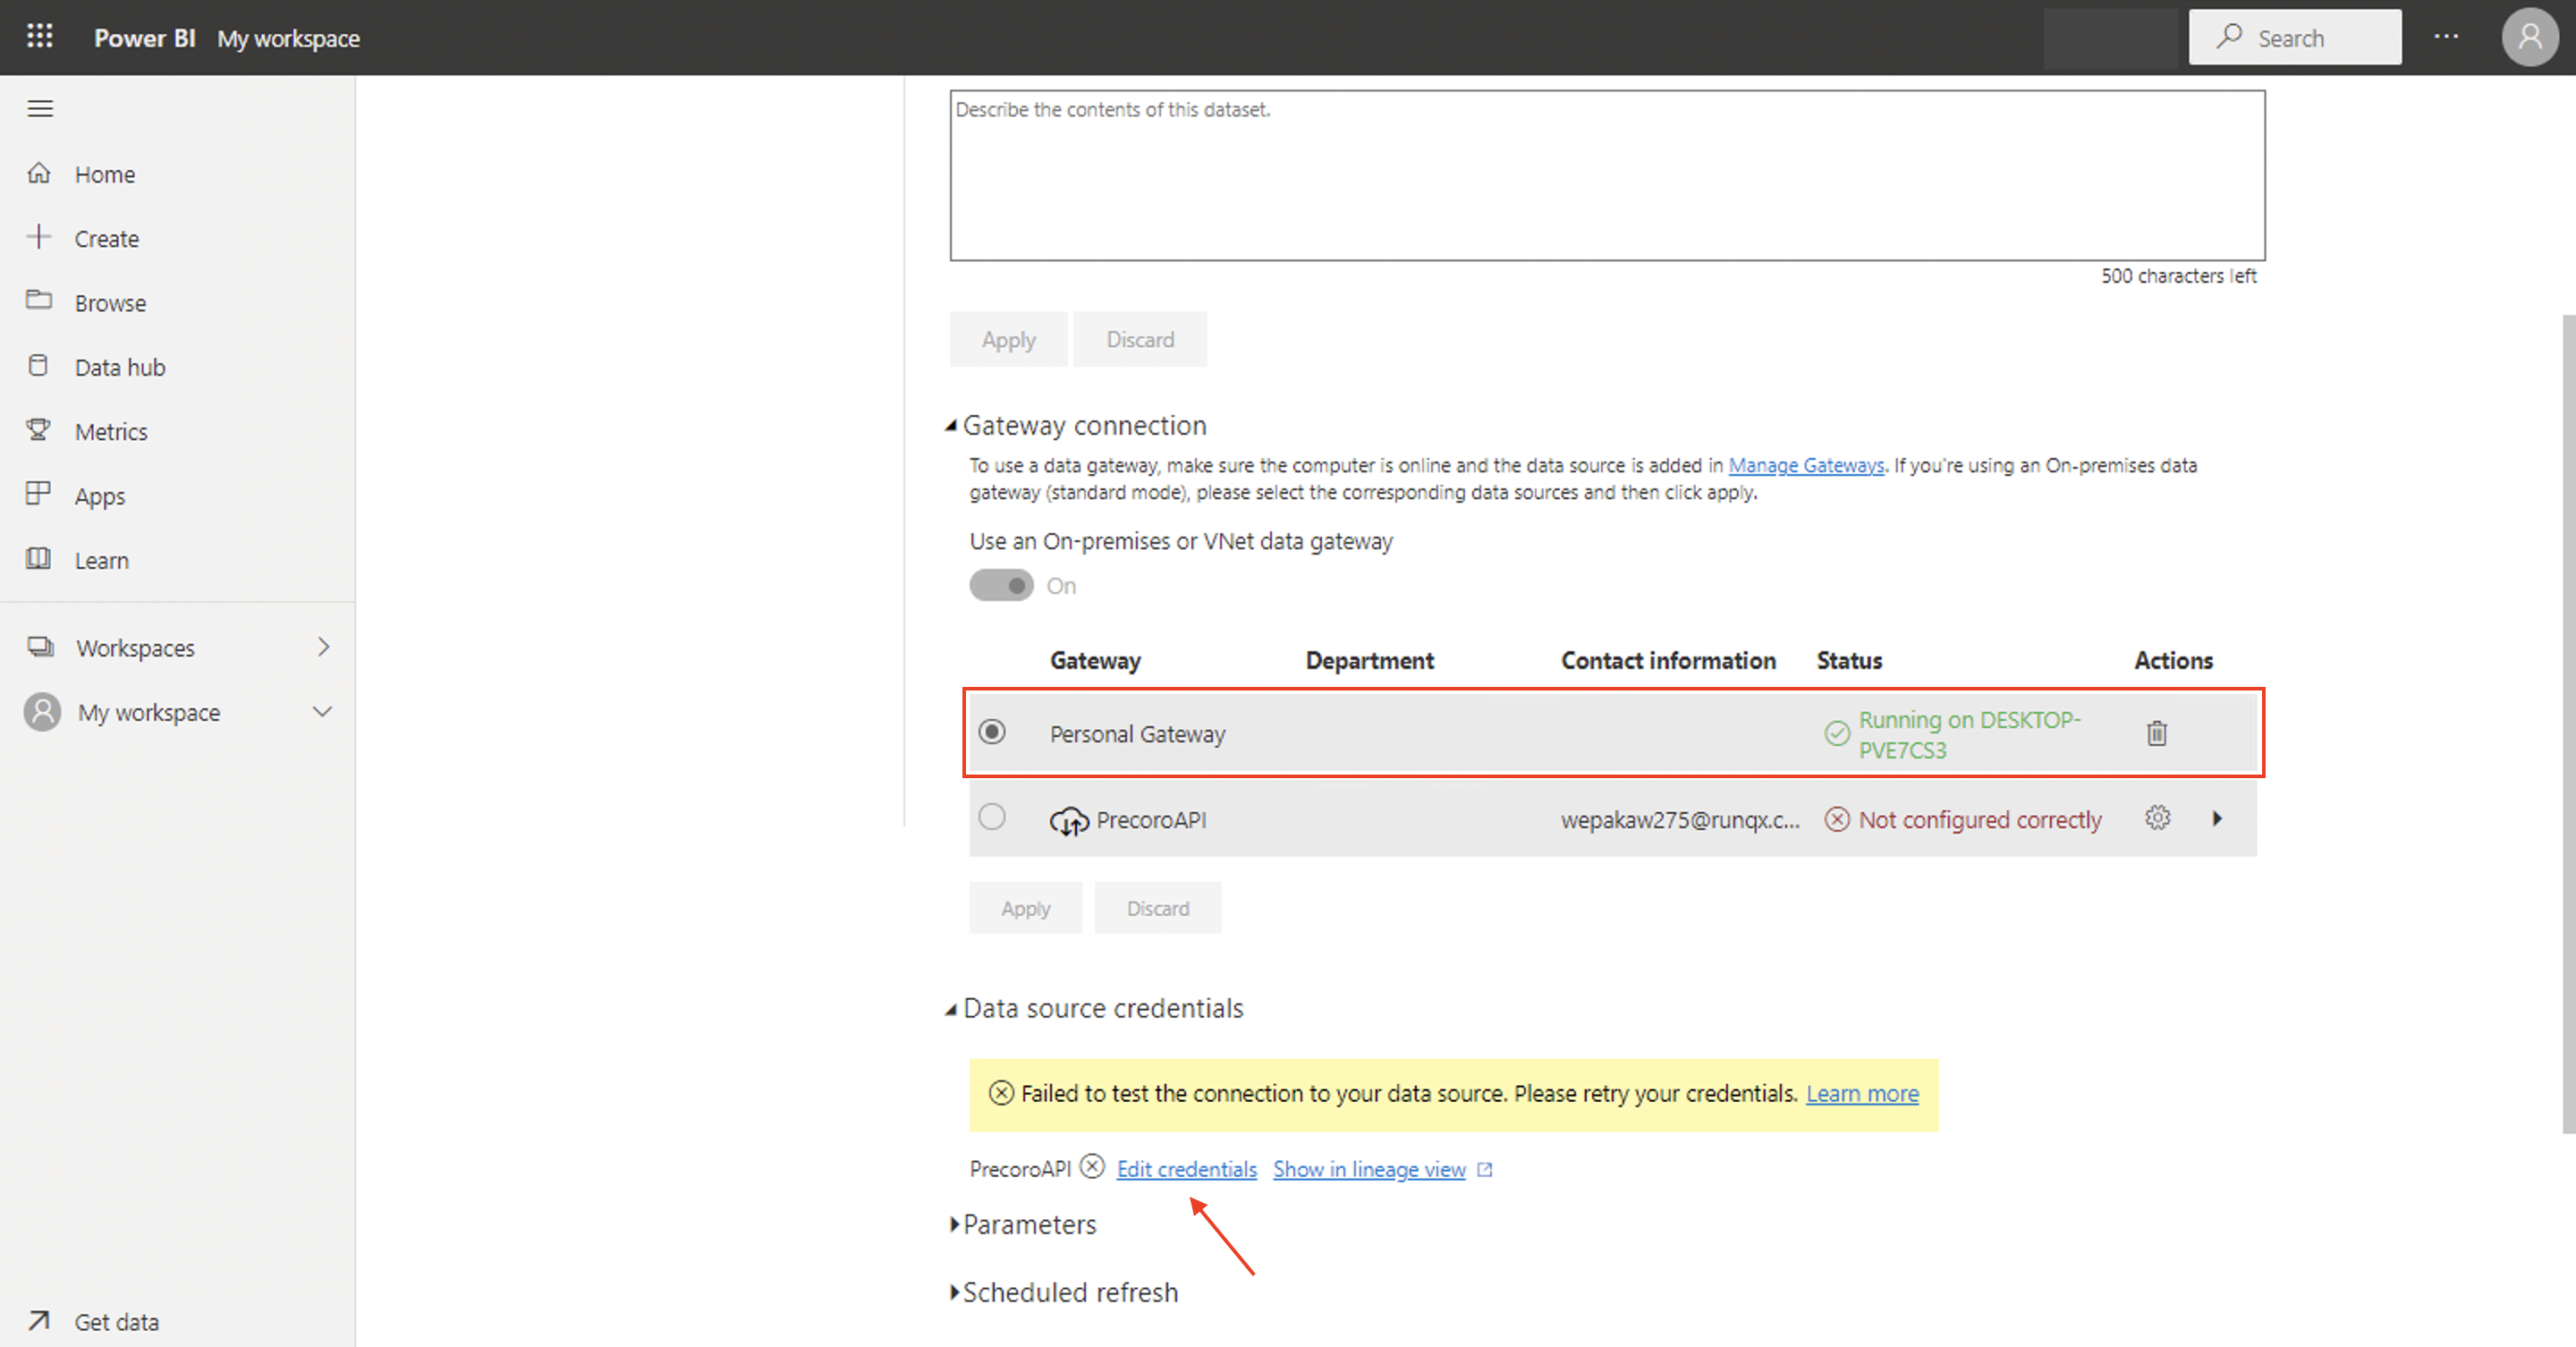Image resolution: width=2576 pixels, height=1347 pixels.
Task: Open the Learn section
Action: (101, 559)
